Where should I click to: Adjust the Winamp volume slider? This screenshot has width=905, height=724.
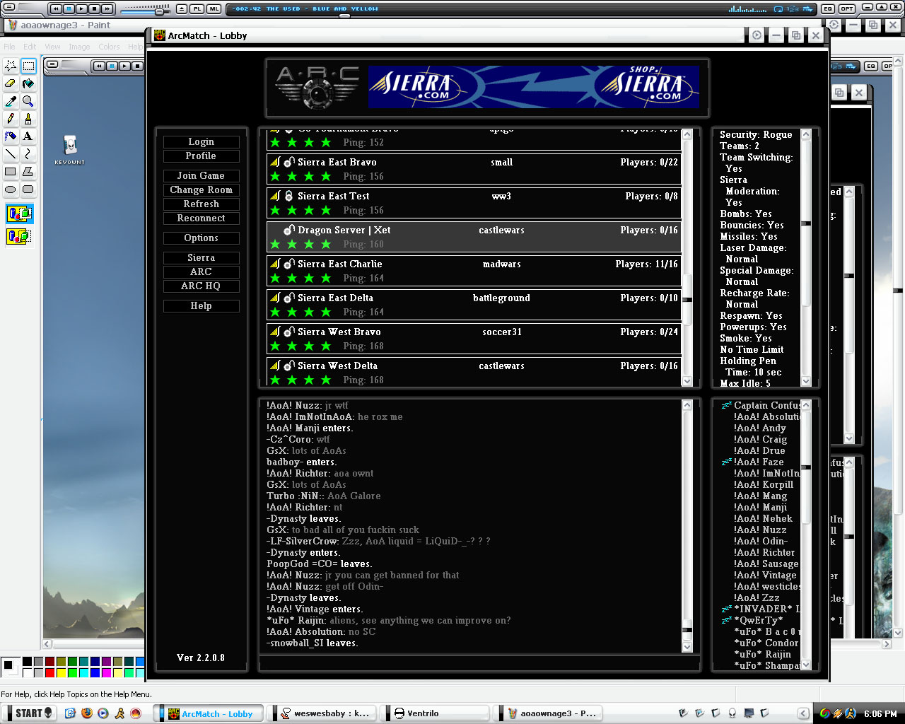coord(160,11)
